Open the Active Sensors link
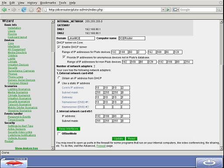 [x=17, y=129]
